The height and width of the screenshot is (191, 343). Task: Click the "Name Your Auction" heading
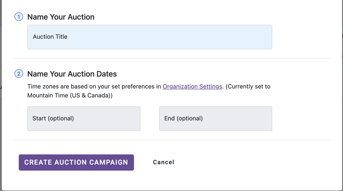tap(61, 17)
